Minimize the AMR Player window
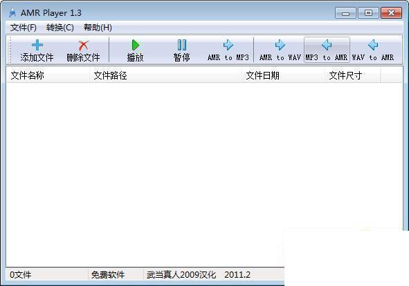The height and width of the screenshot is (286, 409). coord(345,12)
